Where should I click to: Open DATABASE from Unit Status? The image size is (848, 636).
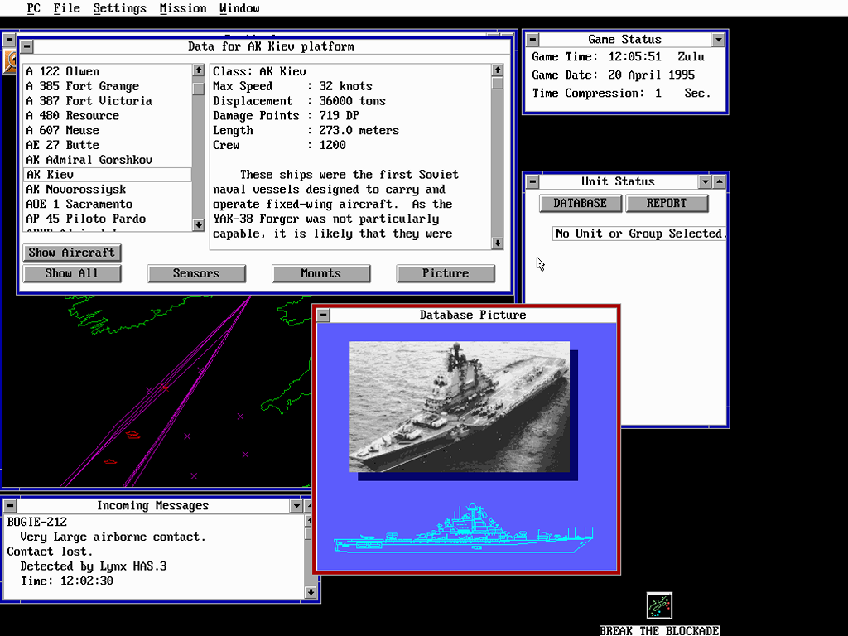[580, 203]
